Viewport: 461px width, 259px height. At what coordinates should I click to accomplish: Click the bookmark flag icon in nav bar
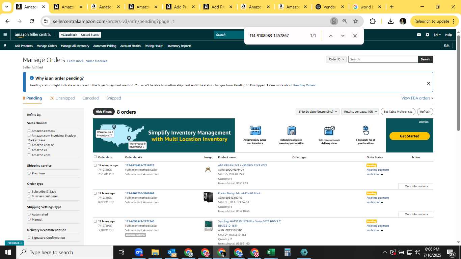pos(5,46)
